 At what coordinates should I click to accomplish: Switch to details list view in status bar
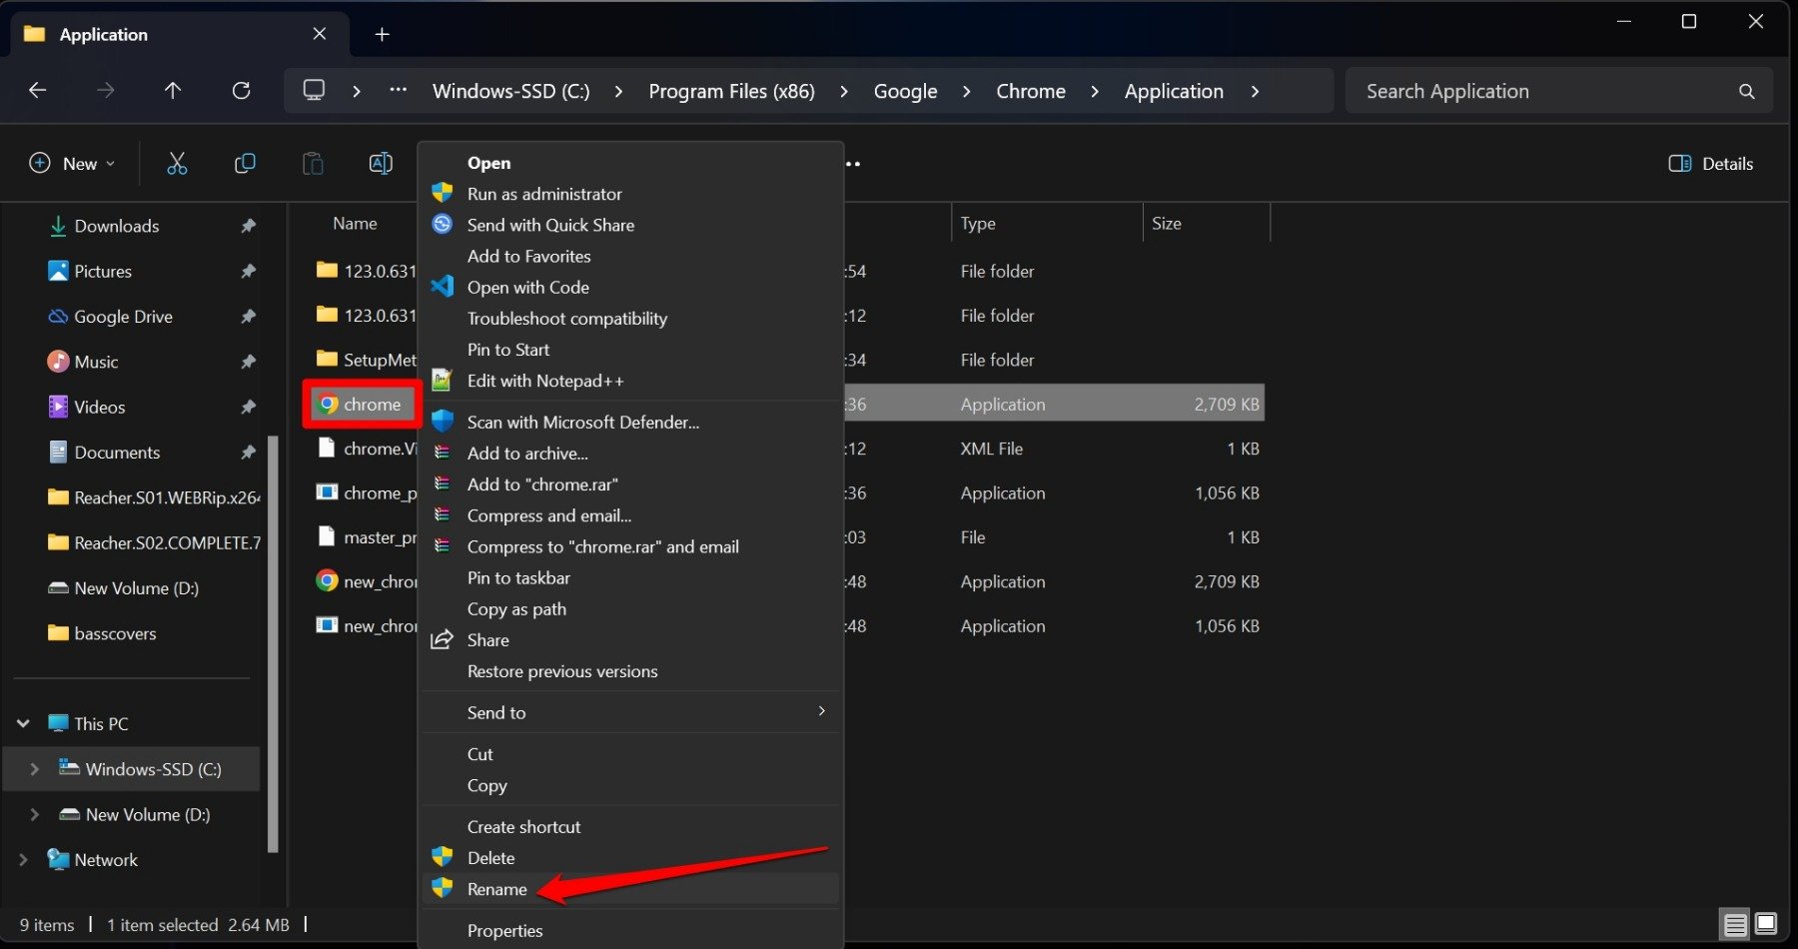[x=1736, y=924]
